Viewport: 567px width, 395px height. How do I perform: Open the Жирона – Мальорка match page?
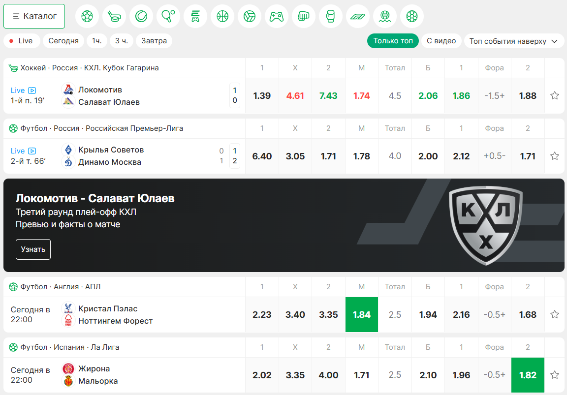pos(98,375)
